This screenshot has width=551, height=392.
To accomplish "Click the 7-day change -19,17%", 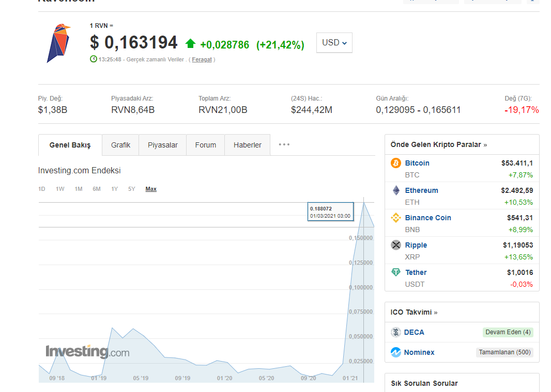I will pyautogui.click(x=522, y=110).
